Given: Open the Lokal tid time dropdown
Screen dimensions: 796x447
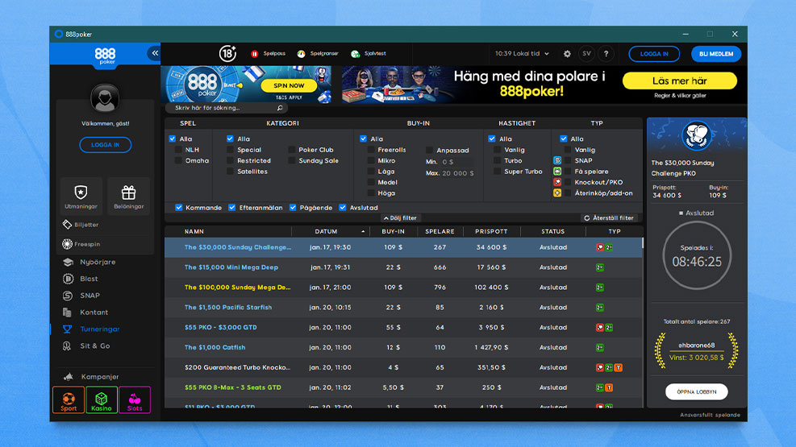Looking at the screenshot, I should coord(523,53).
